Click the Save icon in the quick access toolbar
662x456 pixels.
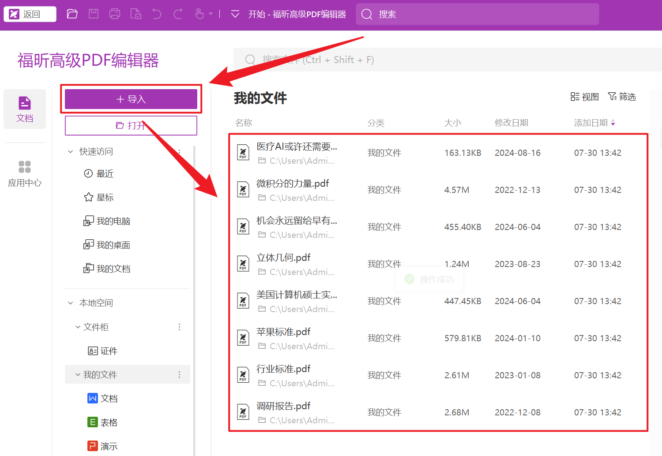coord(93,14)
